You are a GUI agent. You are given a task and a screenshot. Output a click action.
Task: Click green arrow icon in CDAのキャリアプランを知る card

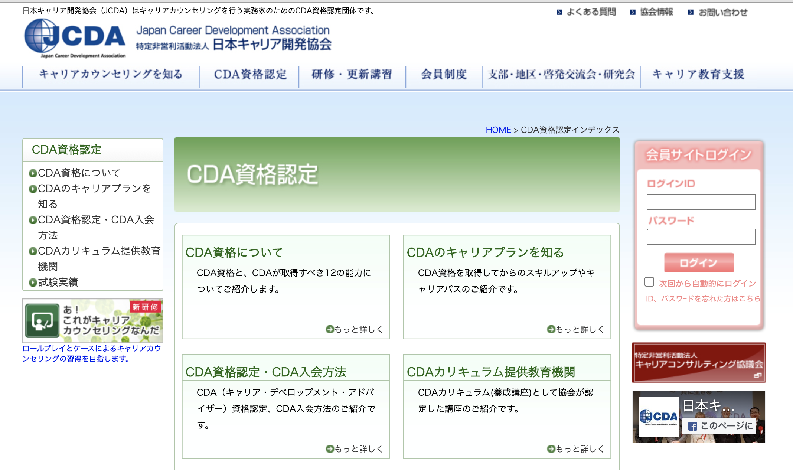tap(551, 329)
